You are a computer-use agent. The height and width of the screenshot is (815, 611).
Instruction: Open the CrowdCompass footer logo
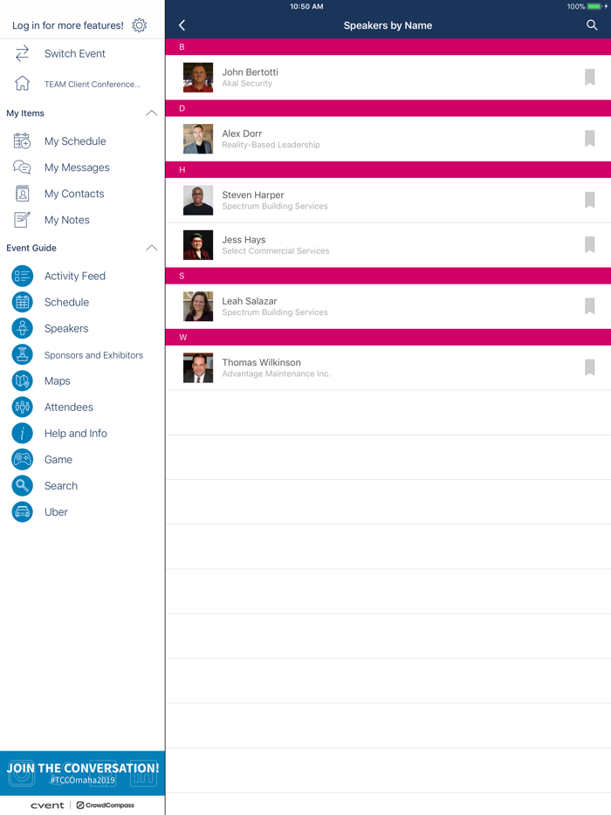(105, 805)
